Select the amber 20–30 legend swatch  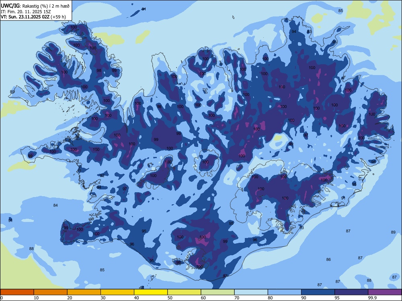tap(84, 292)
